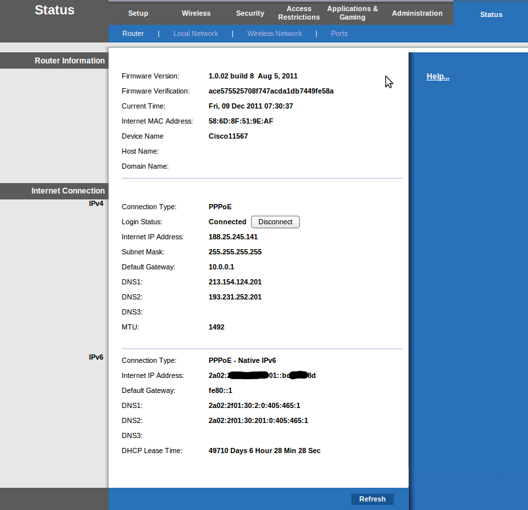Image resolution: width=528 pixels, height=510 pixels.
Task: Open the Security tab
Action: point(250,13)
